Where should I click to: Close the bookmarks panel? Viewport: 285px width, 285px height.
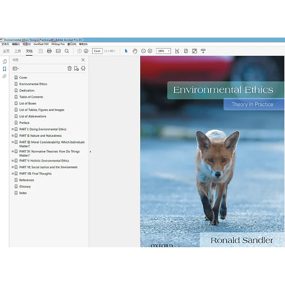pyautogui.click(x=83, y=60)
